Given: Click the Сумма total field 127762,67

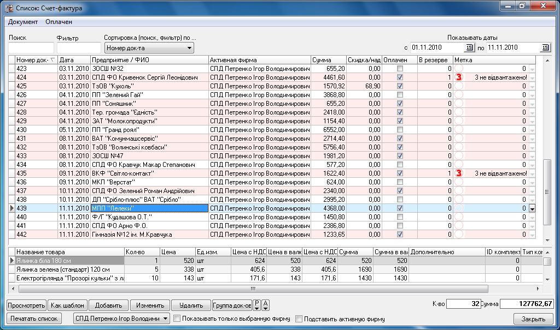Looking at the screenshot, I should 527,304.
